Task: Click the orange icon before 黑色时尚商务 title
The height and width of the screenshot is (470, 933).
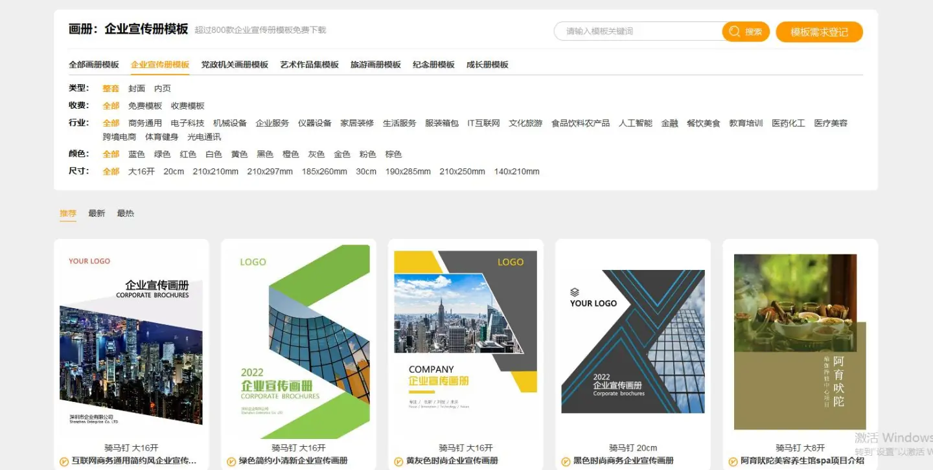Action: coord(566,462)
